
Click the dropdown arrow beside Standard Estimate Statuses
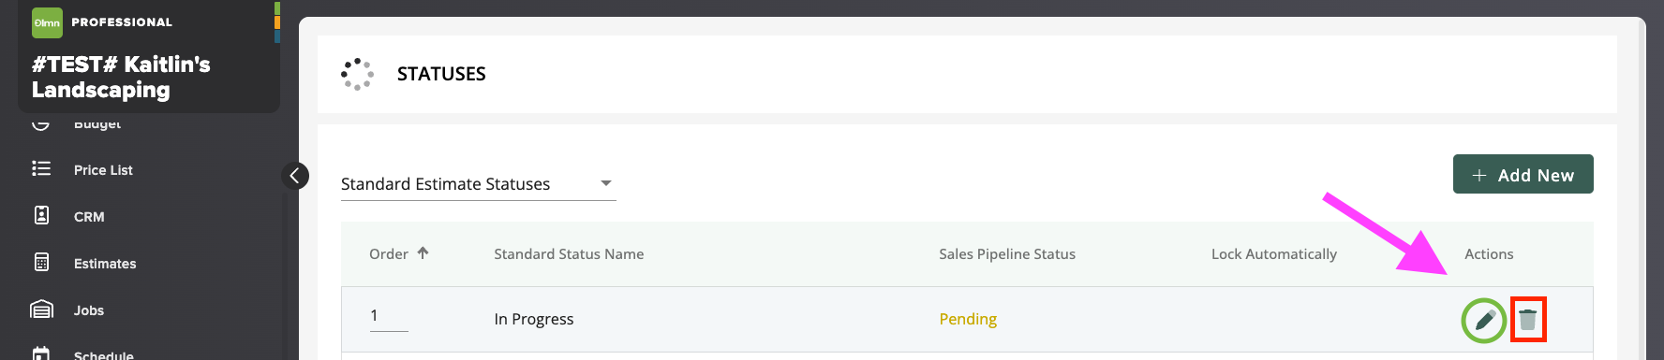[605, 183]
